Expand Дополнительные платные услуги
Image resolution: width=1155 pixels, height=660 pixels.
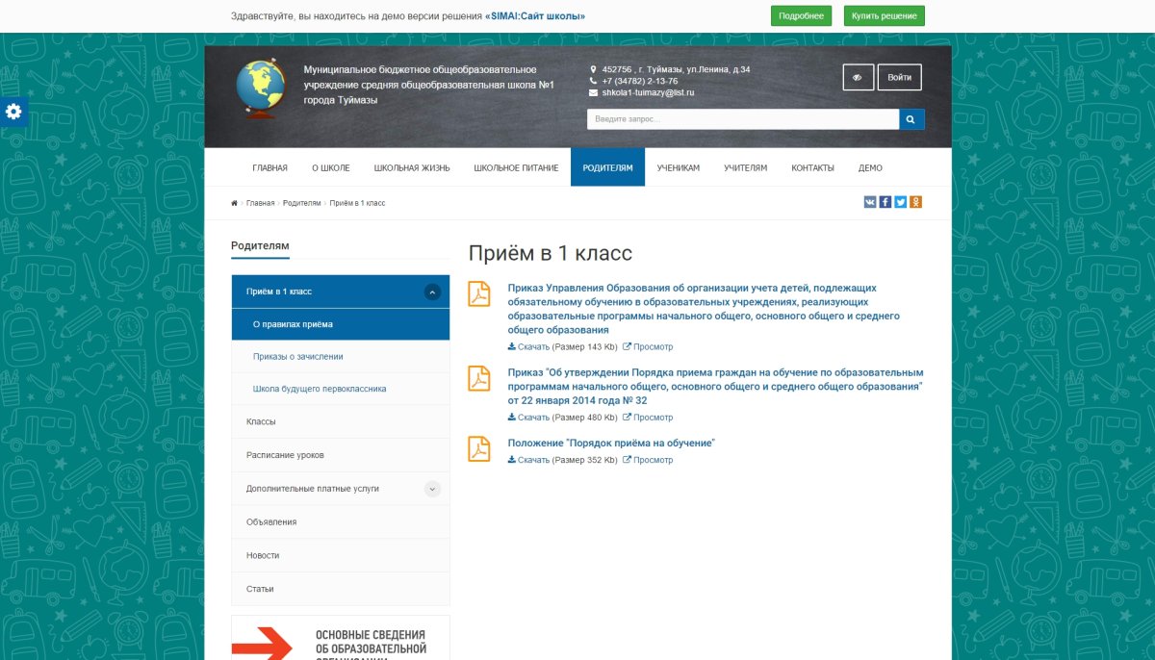tap(433, 489)
